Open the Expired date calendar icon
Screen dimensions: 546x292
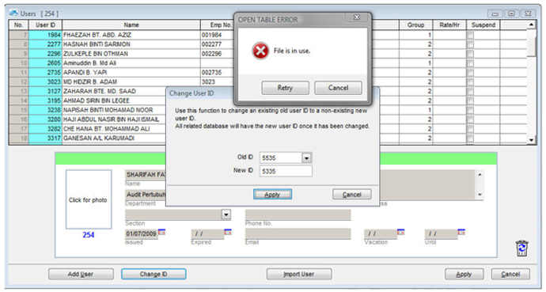point(228,232)
